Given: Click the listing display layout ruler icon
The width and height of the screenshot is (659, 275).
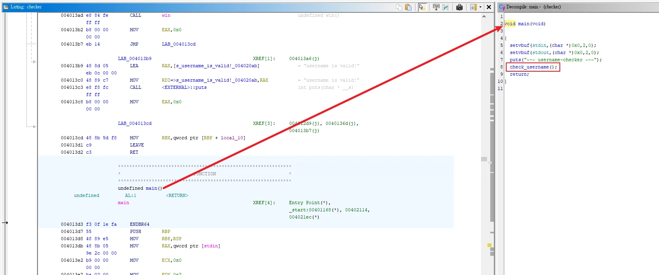Looking at the screenshot, I should click(473, 7).
